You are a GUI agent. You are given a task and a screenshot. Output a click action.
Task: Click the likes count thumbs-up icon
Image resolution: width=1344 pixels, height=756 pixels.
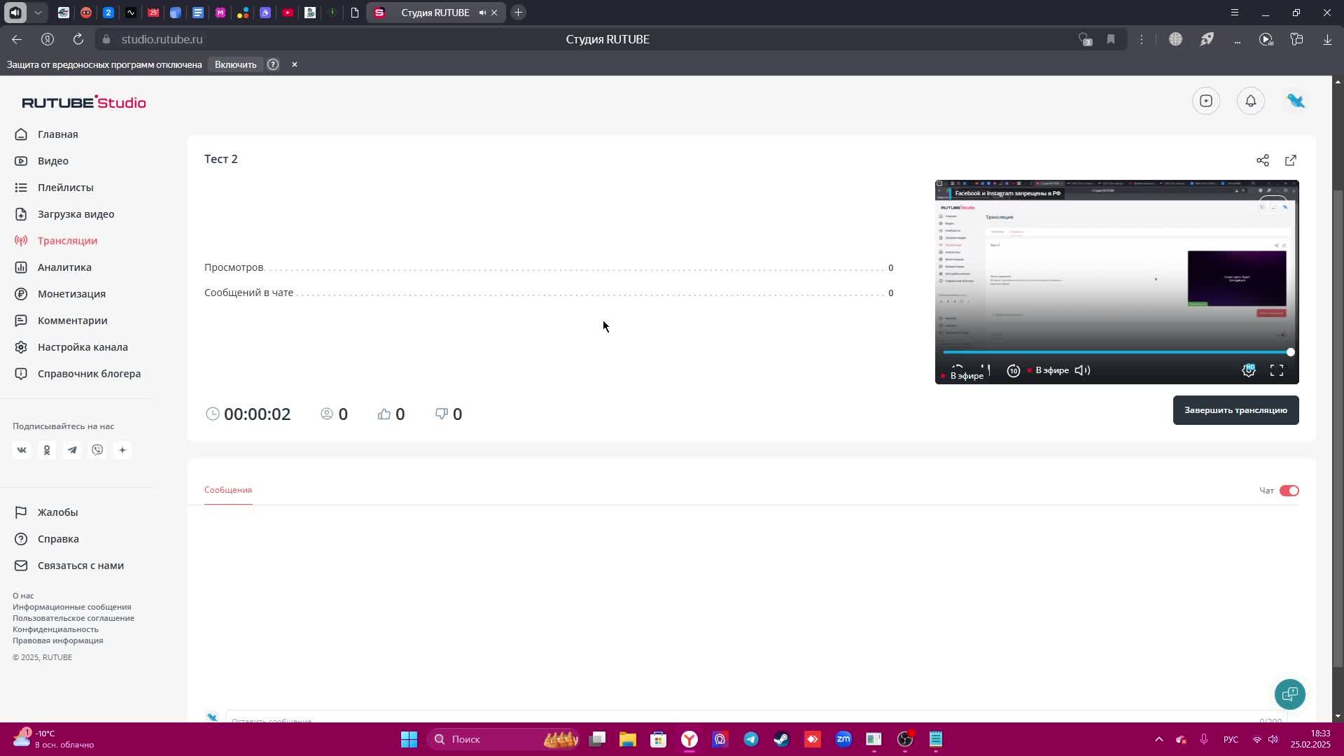coord(384,414)
